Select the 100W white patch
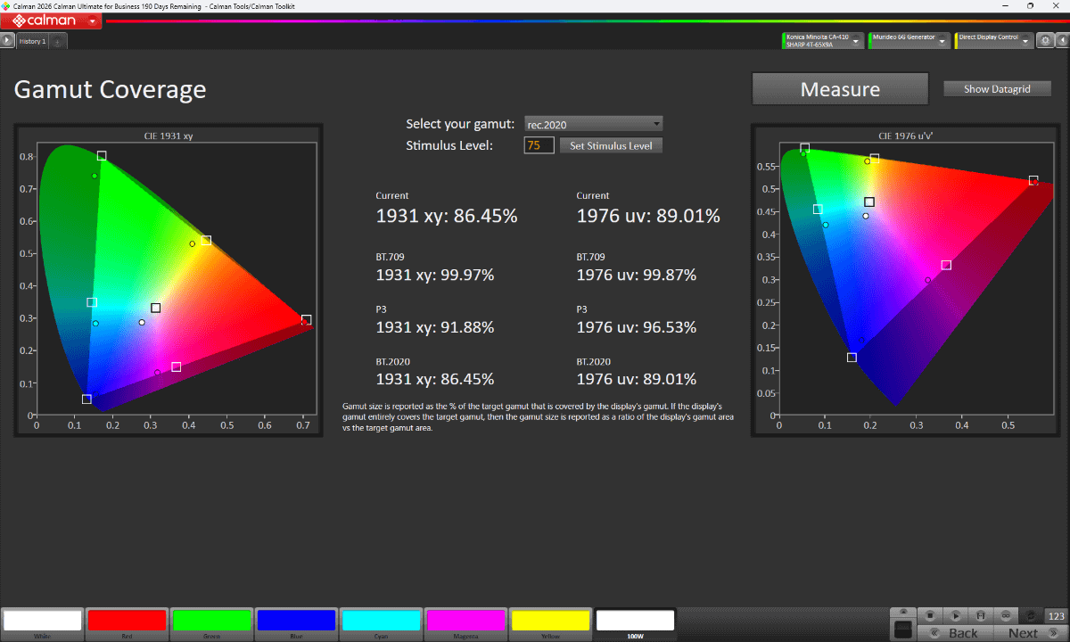 [x=635, y=623]
